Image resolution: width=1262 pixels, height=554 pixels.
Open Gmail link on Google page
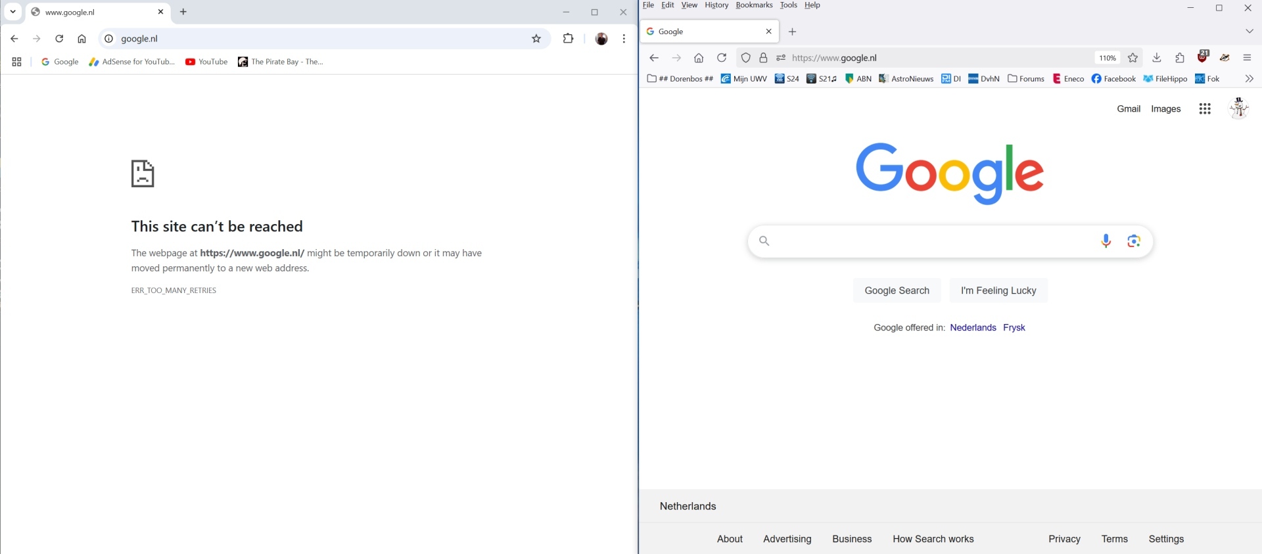[1129, 109]
